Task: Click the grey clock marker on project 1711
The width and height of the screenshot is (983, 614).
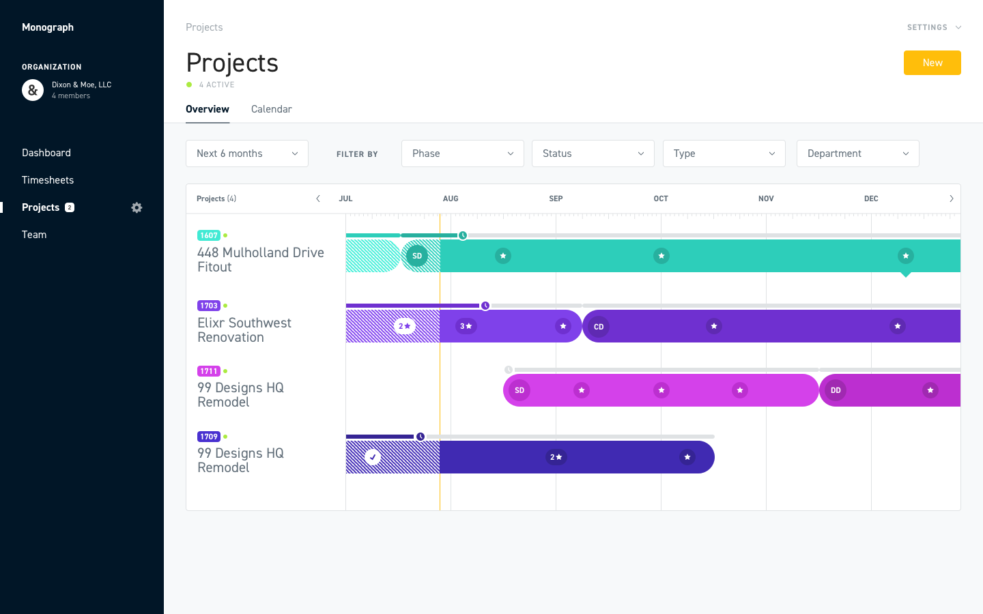Action: coord(509,370)
